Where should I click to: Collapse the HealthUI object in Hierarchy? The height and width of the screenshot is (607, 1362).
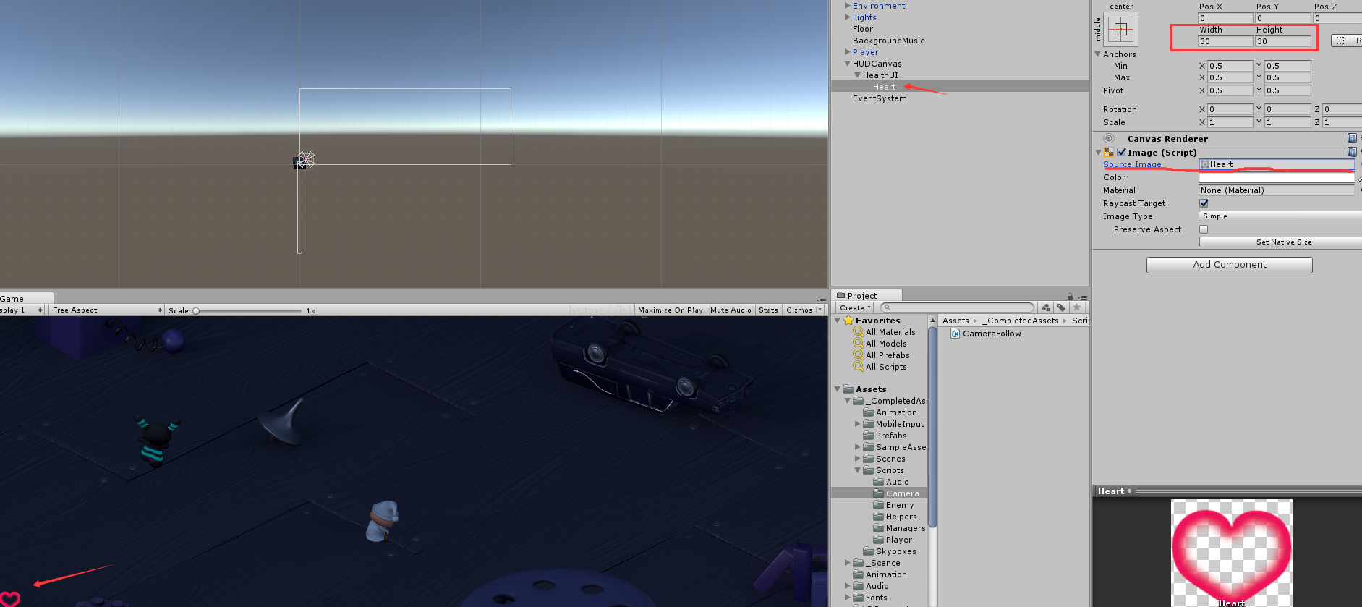click(857, 75)
